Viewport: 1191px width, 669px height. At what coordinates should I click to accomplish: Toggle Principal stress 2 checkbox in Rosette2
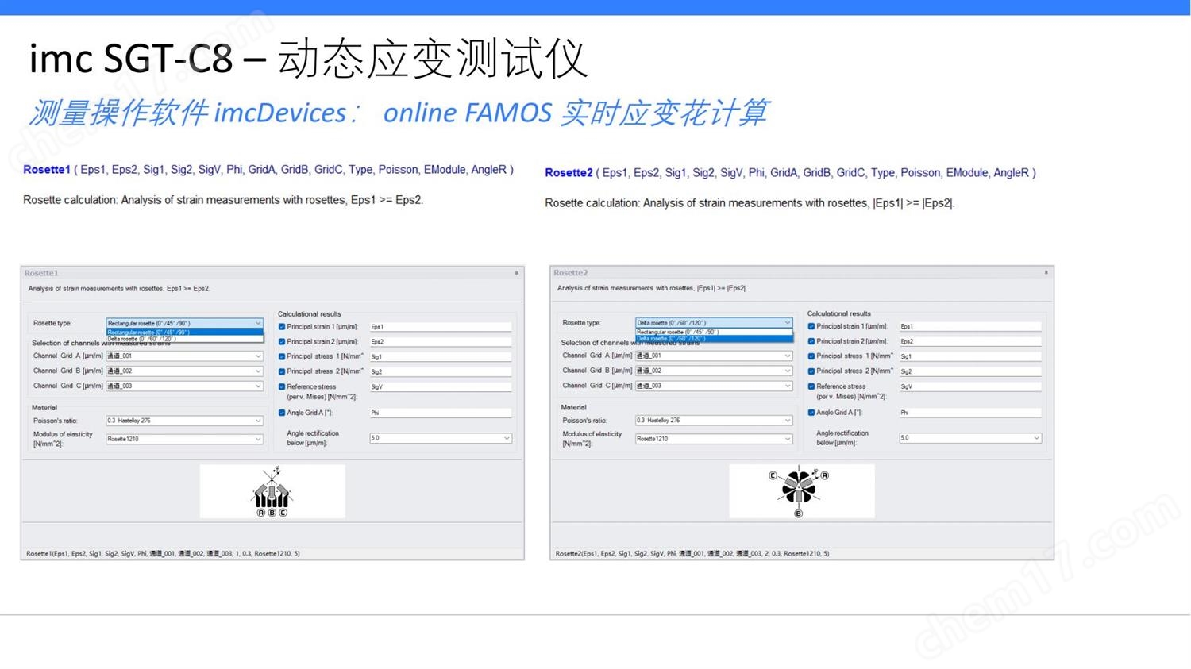811,371
